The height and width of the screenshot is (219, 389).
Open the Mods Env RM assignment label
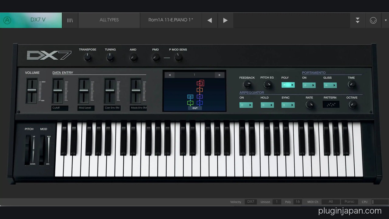(138, 108)
